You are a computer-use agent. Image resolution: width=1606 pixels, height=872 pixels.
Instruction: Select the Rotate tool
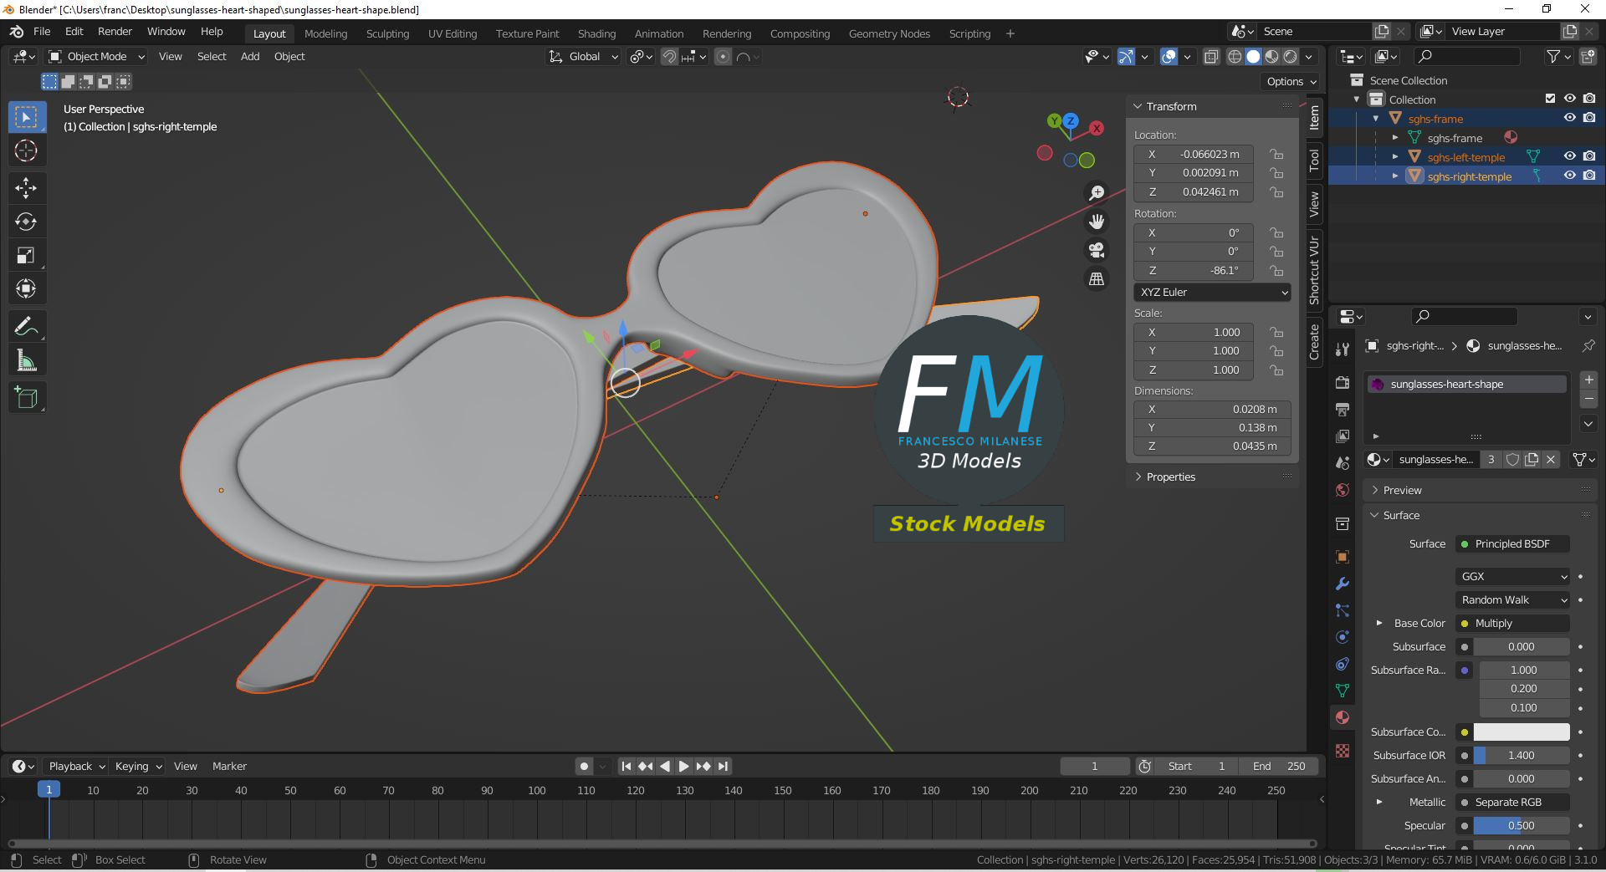coord(26,222)
